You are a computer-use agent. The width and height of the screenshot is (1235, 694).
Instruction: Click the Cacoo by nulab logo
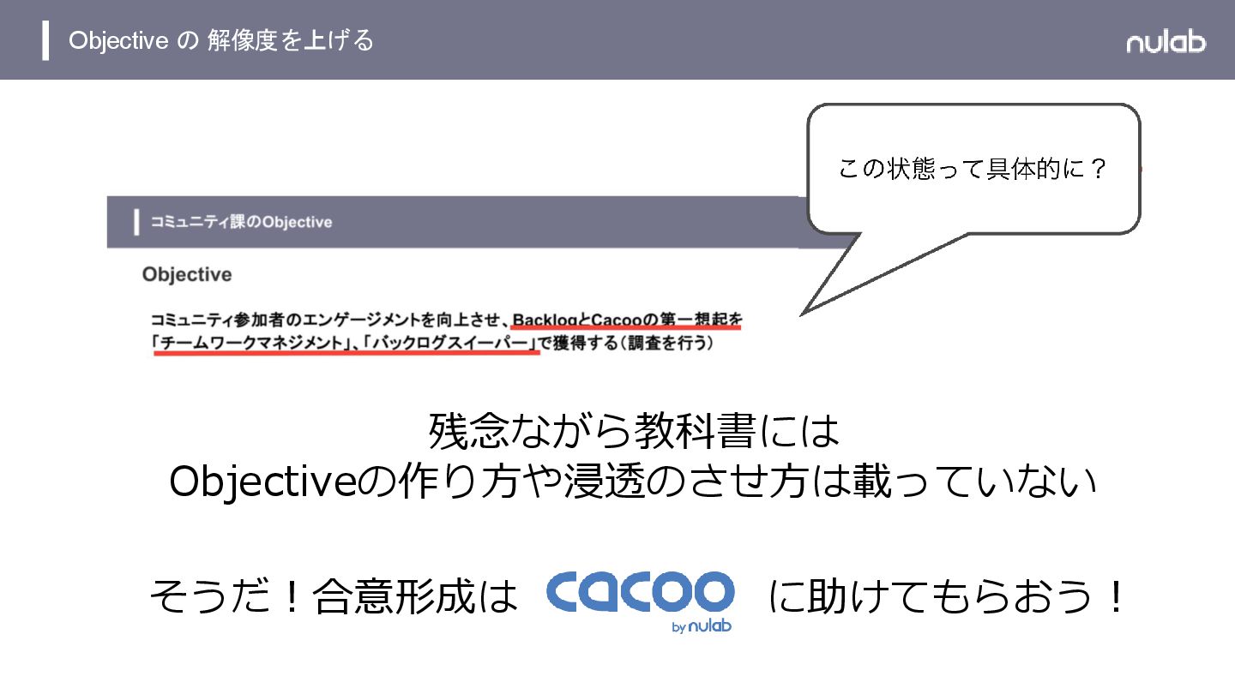tap(641, 601)
